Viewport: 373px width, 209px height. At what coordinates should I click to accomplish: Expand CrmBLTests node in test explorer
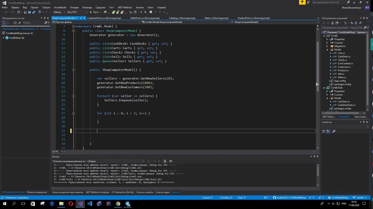tap(3, 38)
